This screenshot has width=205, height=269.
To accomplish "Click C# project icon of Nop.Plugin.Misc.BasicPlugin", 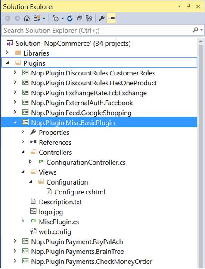I will click(x=25, y=122).
